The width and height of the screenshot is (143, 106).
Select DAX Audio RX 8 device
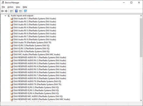pos(35,40)
